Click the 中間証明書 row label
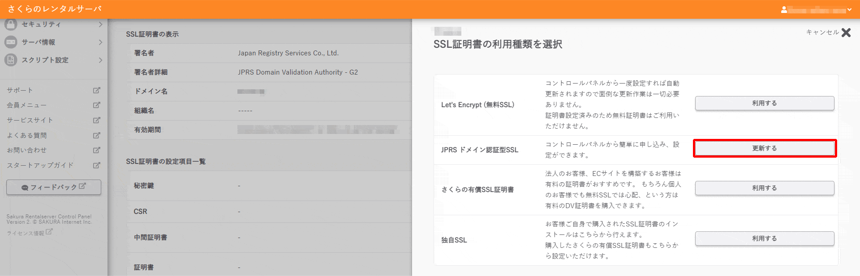 [150, 238]
